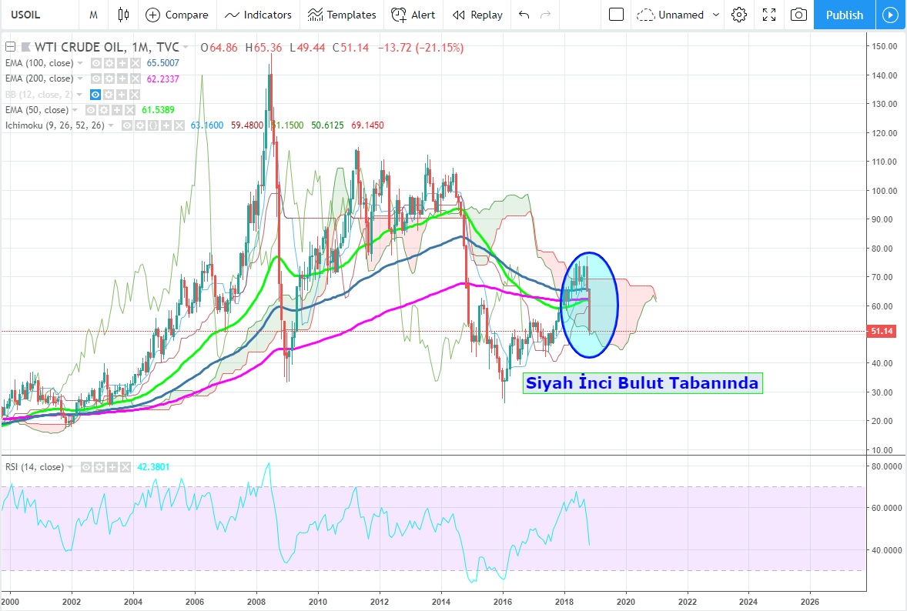Open the Templates menu

[342, 15]
